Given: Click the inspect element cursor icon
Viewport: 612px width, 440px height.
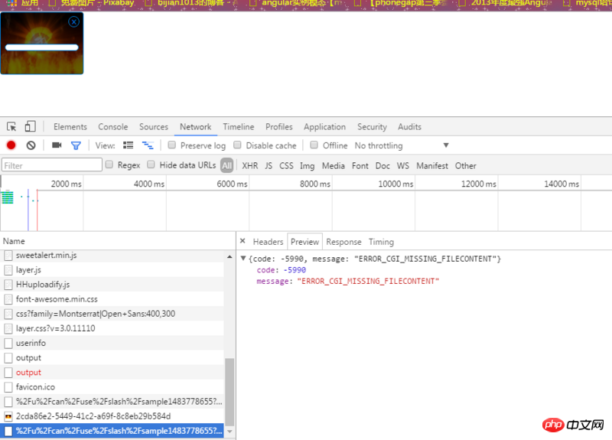Looking at the screenshot, I should tap(12, 127).
